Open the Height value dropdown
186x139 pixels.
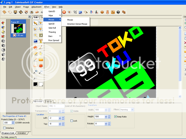[x=106, y=117]
